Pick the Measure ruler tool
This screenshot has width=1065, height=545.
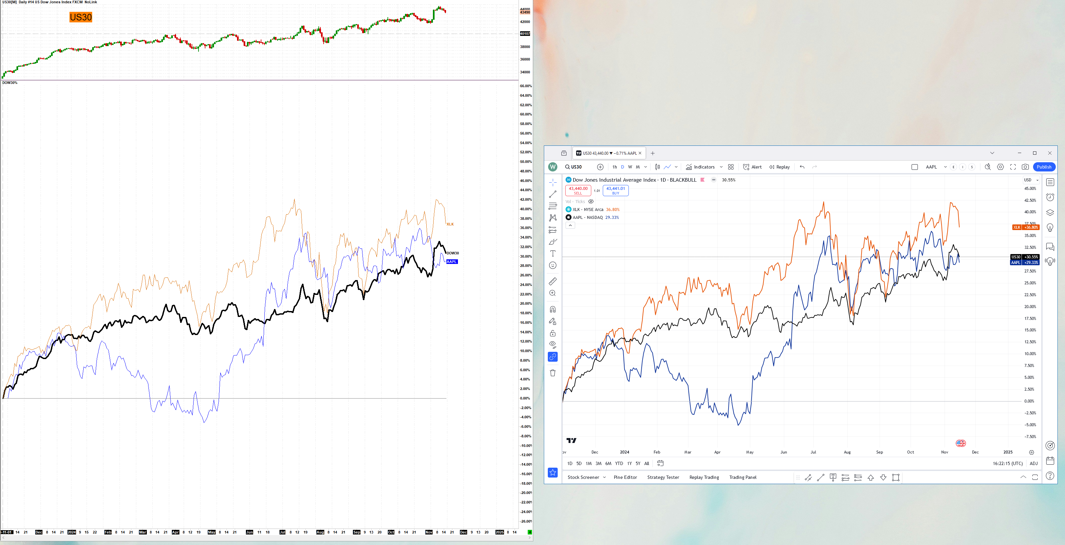point(553,281)
